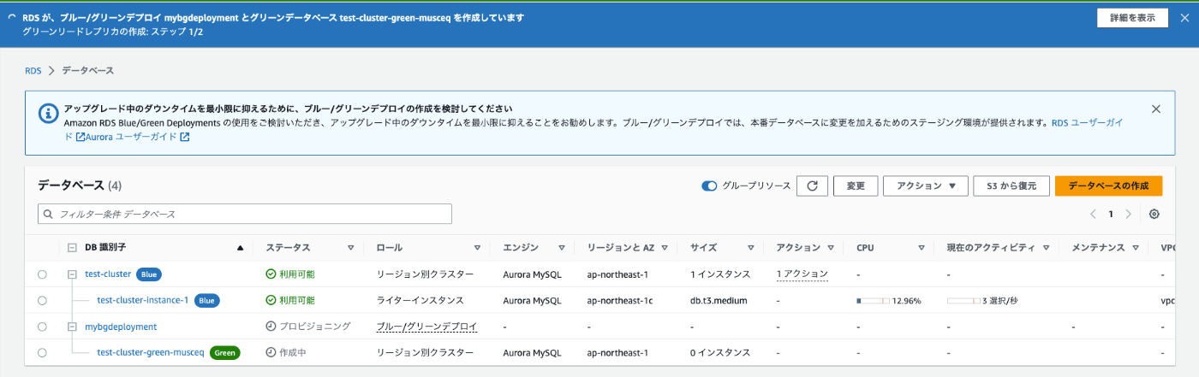Click Blue badge next to test-cluster-instance-1
The height and width of the screenshot is (377, 1199).
coord(206,300)
